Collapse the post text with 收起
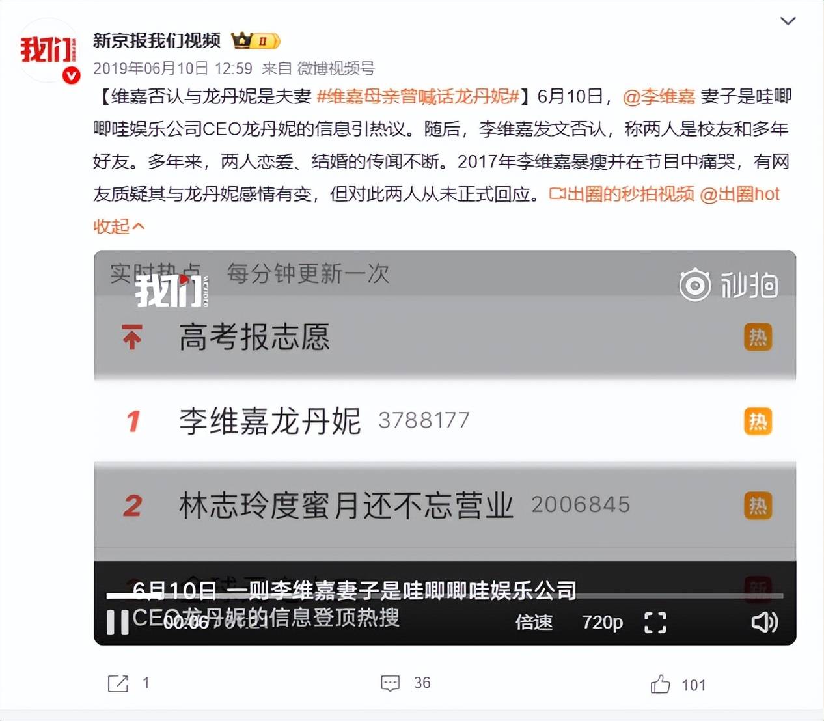 118,226
